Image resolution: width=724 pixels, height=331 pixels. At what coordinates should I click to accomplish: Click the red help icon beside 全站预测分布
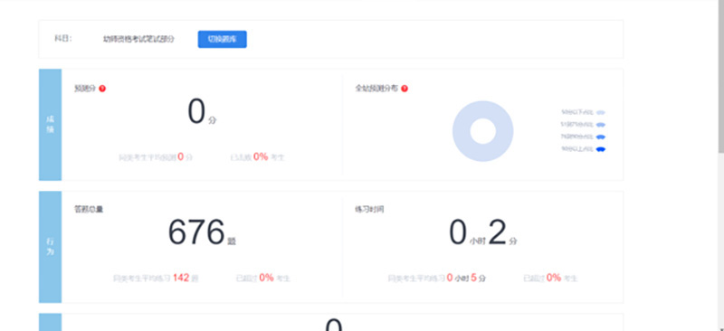[x=405, y=89]
